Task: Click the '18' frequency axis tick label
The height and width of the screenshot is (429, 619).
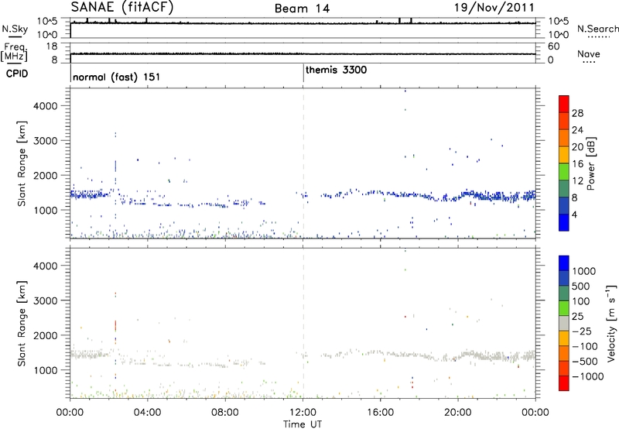Action: 52,46
